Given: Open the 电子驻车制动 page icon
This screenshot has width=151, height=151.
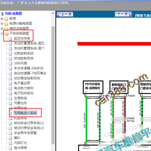Looking at the screenshot, I should click(10, 93).
